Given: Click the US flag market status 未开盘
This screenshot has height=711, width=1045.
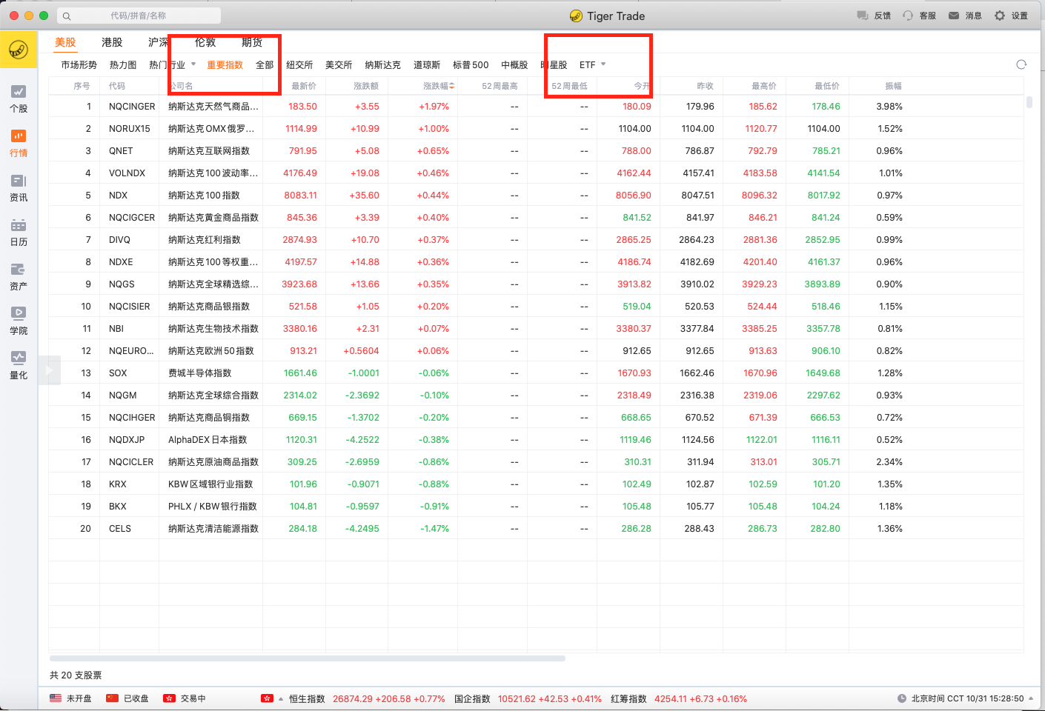Looking at the screenshot, I should 70,698.
